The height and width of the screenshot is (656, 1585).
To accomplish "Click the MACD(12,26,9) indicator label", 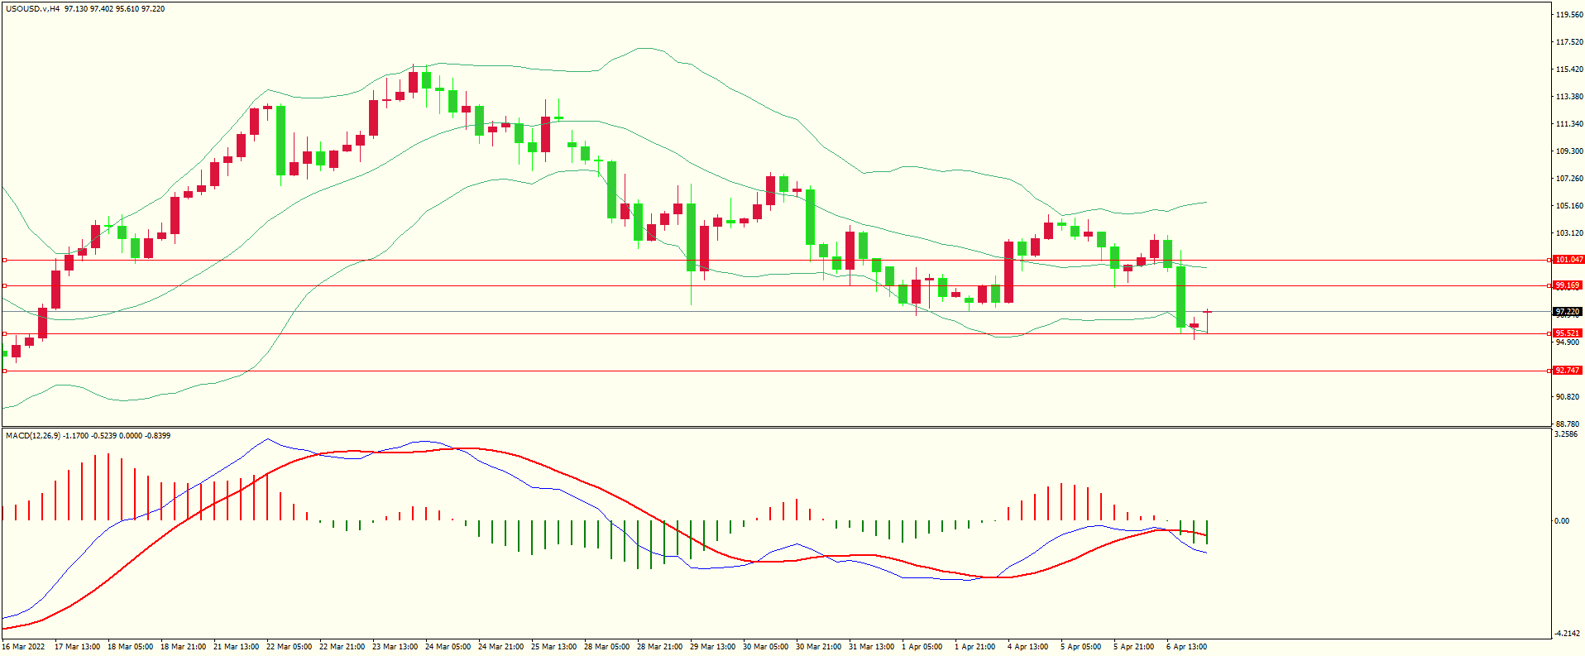I will click(31, 435).
